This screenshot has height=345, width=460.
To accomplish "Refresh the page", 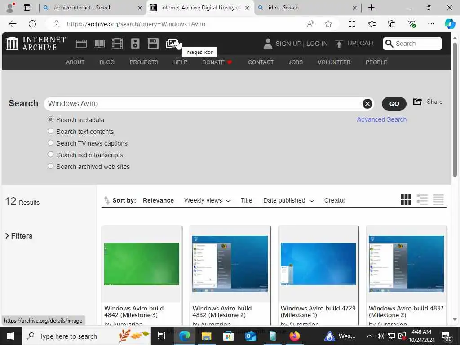I will (32, 24).
